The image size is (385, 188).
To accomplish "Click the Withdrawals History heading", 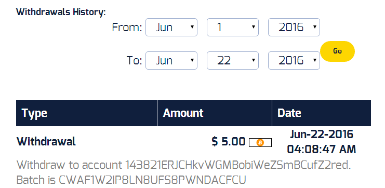I will (x=61, y=12).
